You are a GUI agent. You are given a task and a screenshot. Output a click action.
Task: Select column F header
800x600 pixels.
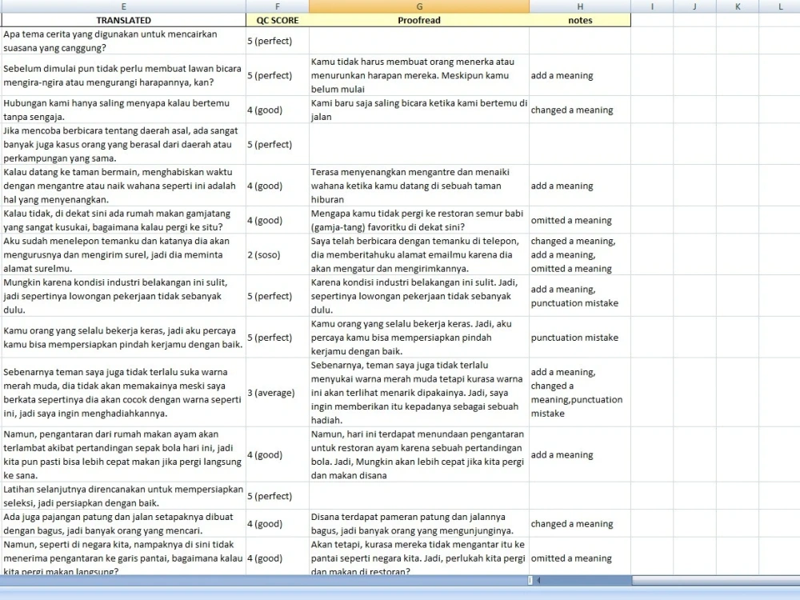click(277, 6)
